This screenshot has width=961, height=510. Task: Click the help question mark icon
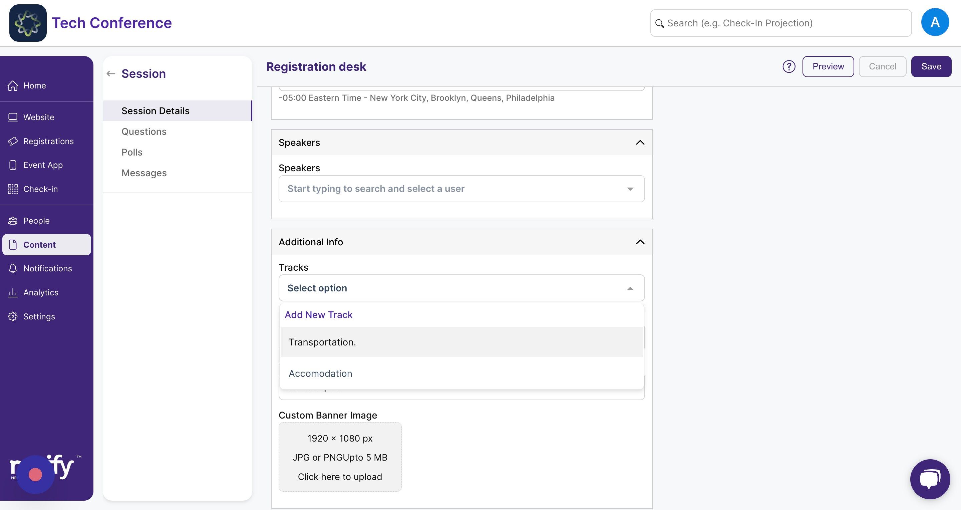pyautogui.click(x=788, y=66)
